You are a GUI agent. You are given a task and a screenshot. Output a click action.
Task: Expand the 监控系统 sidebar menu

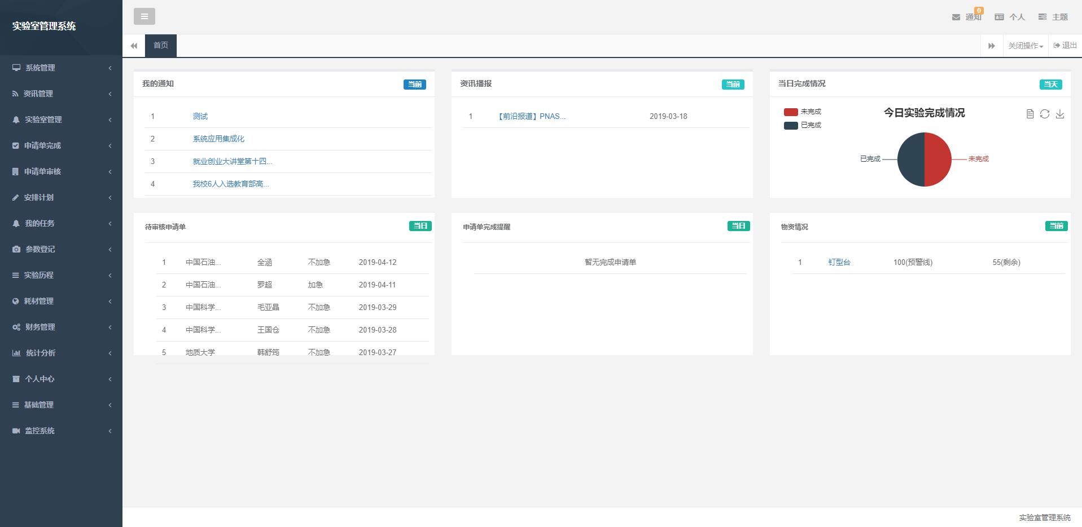coord(61,431)
